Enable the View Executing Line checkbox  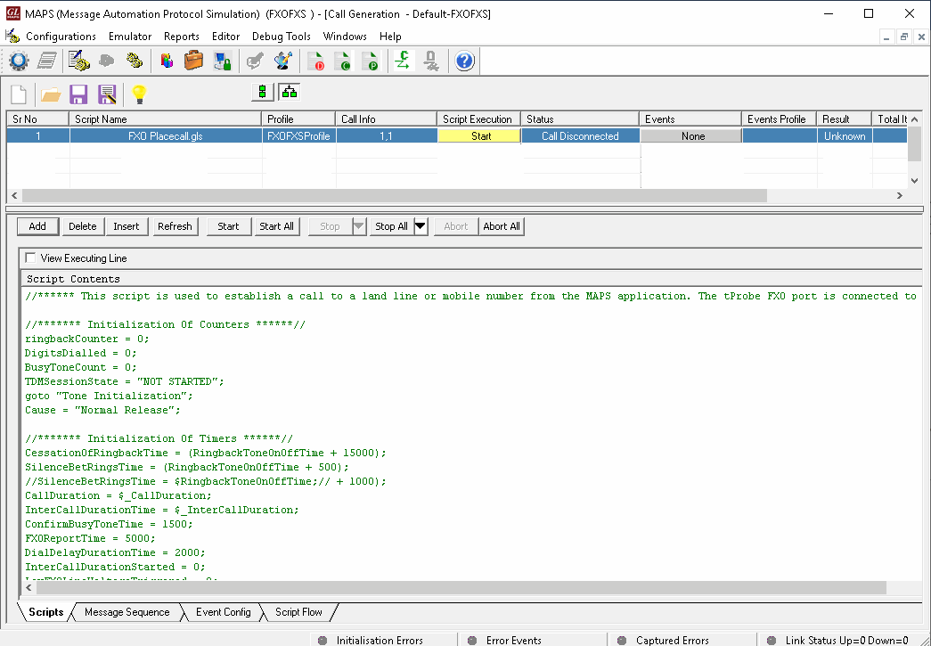click(30, 258)
